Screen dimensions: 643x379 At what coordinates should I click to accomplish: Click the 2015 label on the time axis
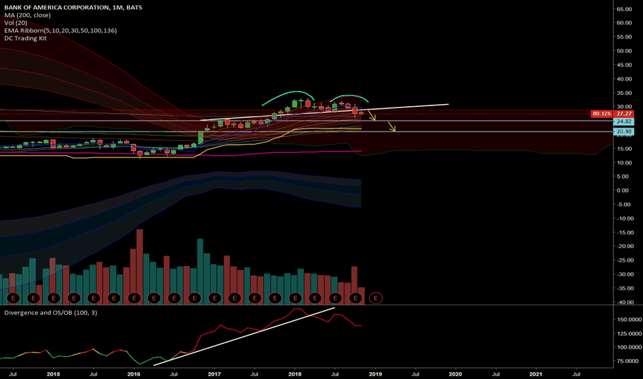(53, 374)
